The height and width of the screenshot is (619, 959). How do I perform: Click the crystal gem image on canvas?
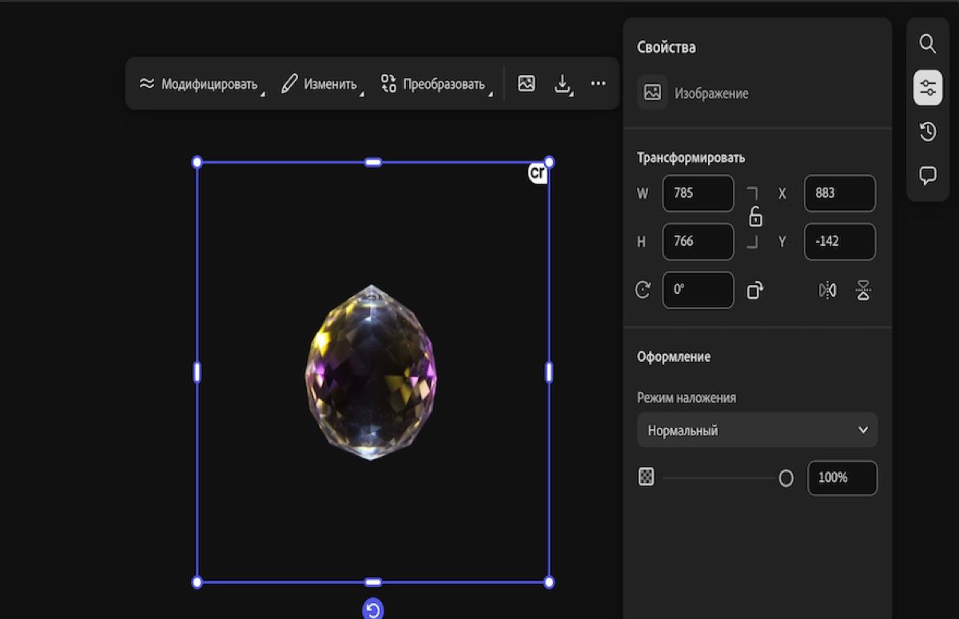pyautogui.click(x=372, y=371)
